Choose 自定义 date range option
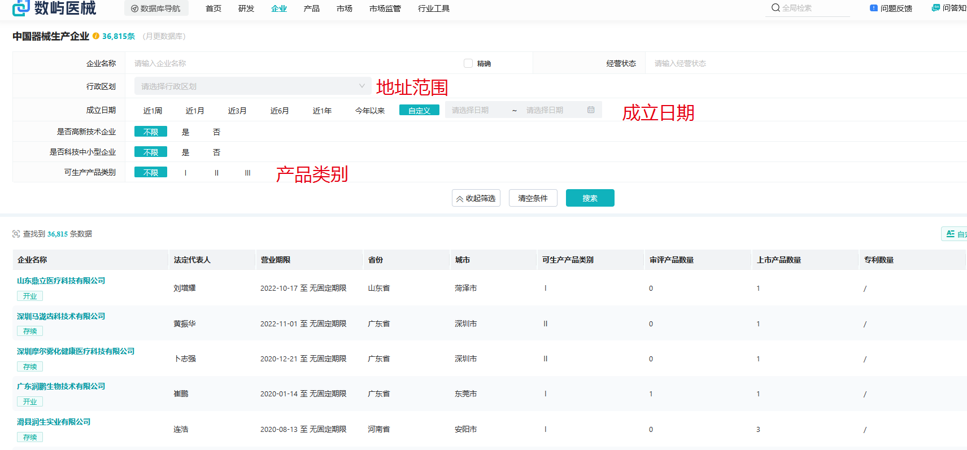The width and height of the screenshot is (967, 450). click(419, 111)
